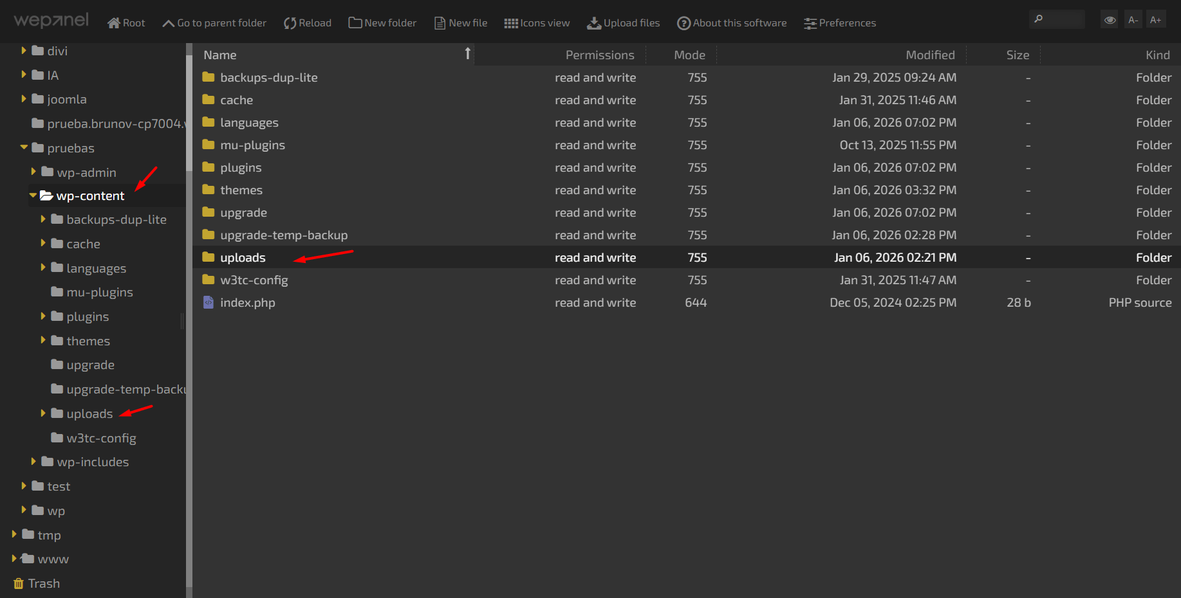Expand the uploads folder in tree
The width and height of the screenshot is (1181, 598).
click(x=43, y=413)
